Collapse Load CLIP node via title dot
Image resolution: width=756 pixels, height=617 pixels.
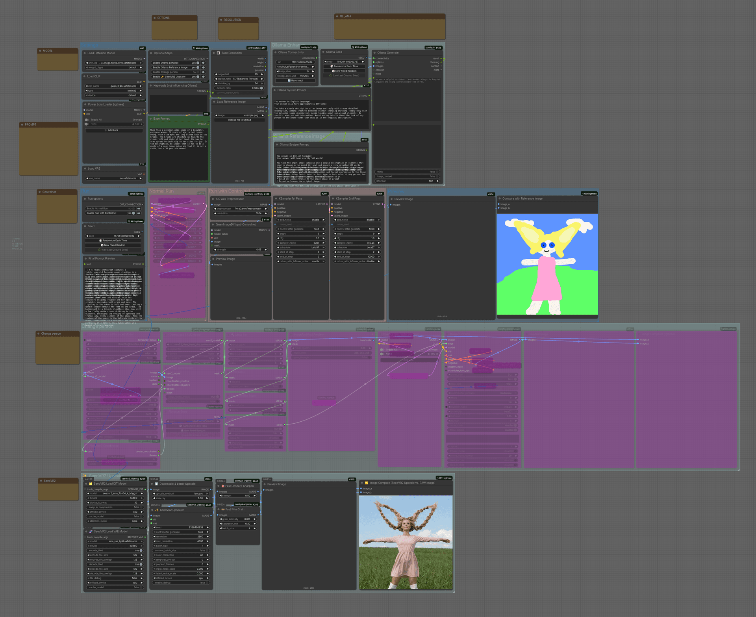pyautogui.click(x=85, y=76)
